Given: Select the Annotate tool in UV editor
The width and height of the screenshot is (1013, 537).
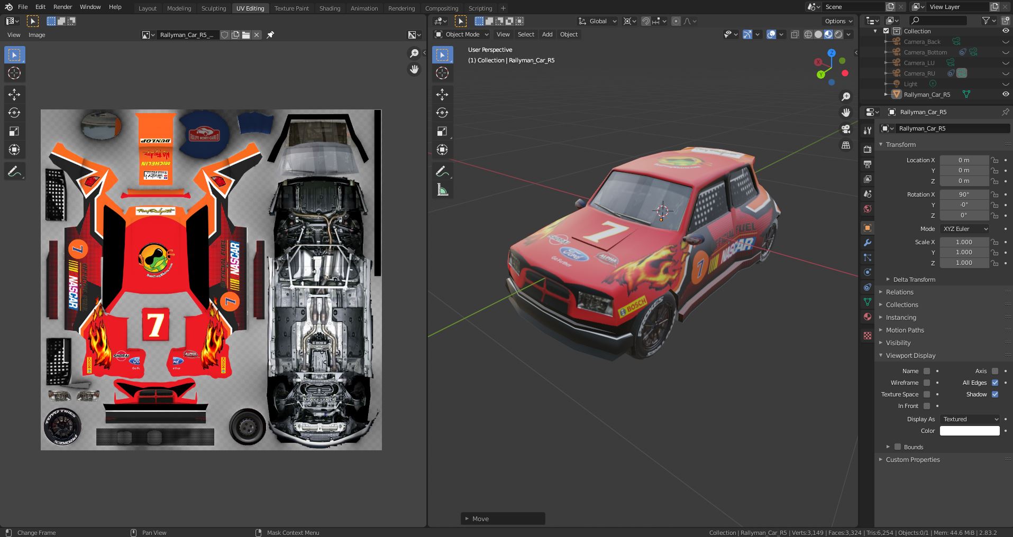Looking at the screenshot, I should (x=14, y=172).
